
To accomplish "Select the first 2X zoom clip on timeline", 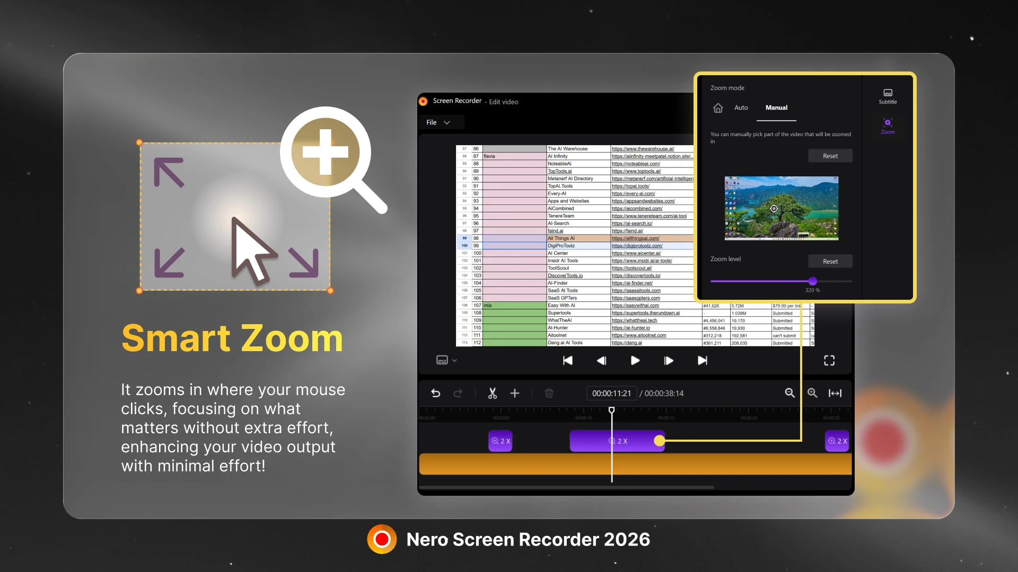I will (500, 441).
